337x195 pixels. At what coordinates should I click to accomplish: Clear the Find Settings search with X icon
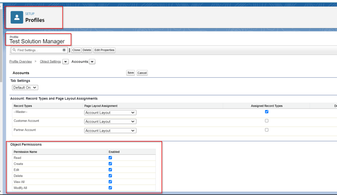64,50
